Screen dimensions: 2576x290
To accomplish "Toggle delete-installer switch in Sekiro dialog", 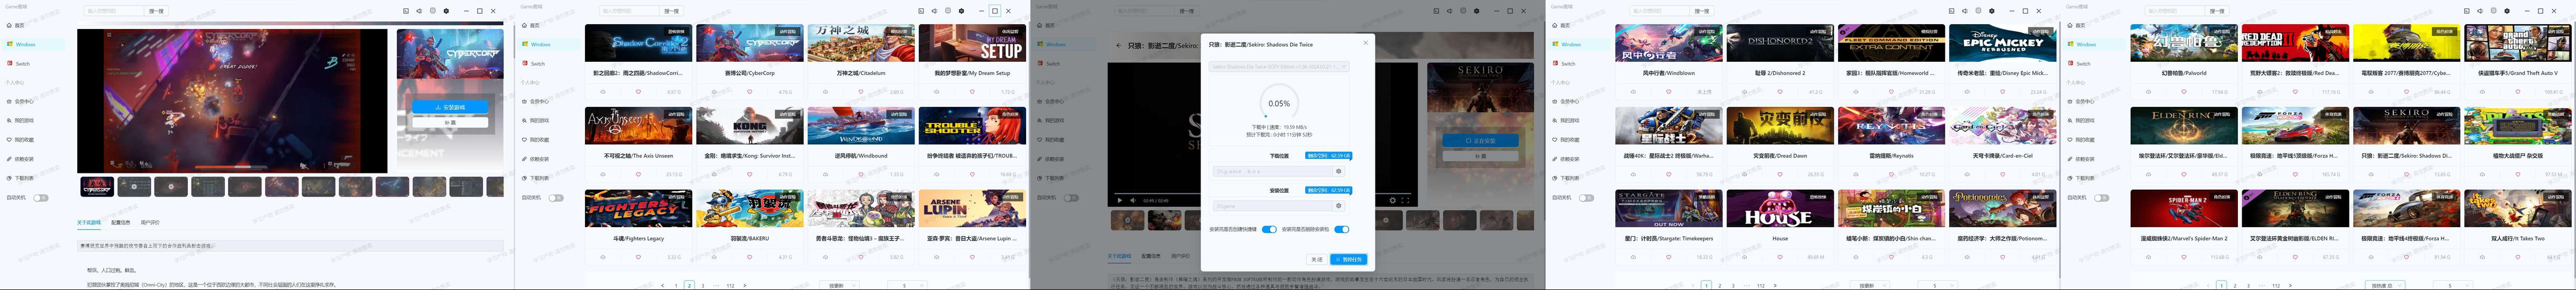I will tap(1342, 229).
